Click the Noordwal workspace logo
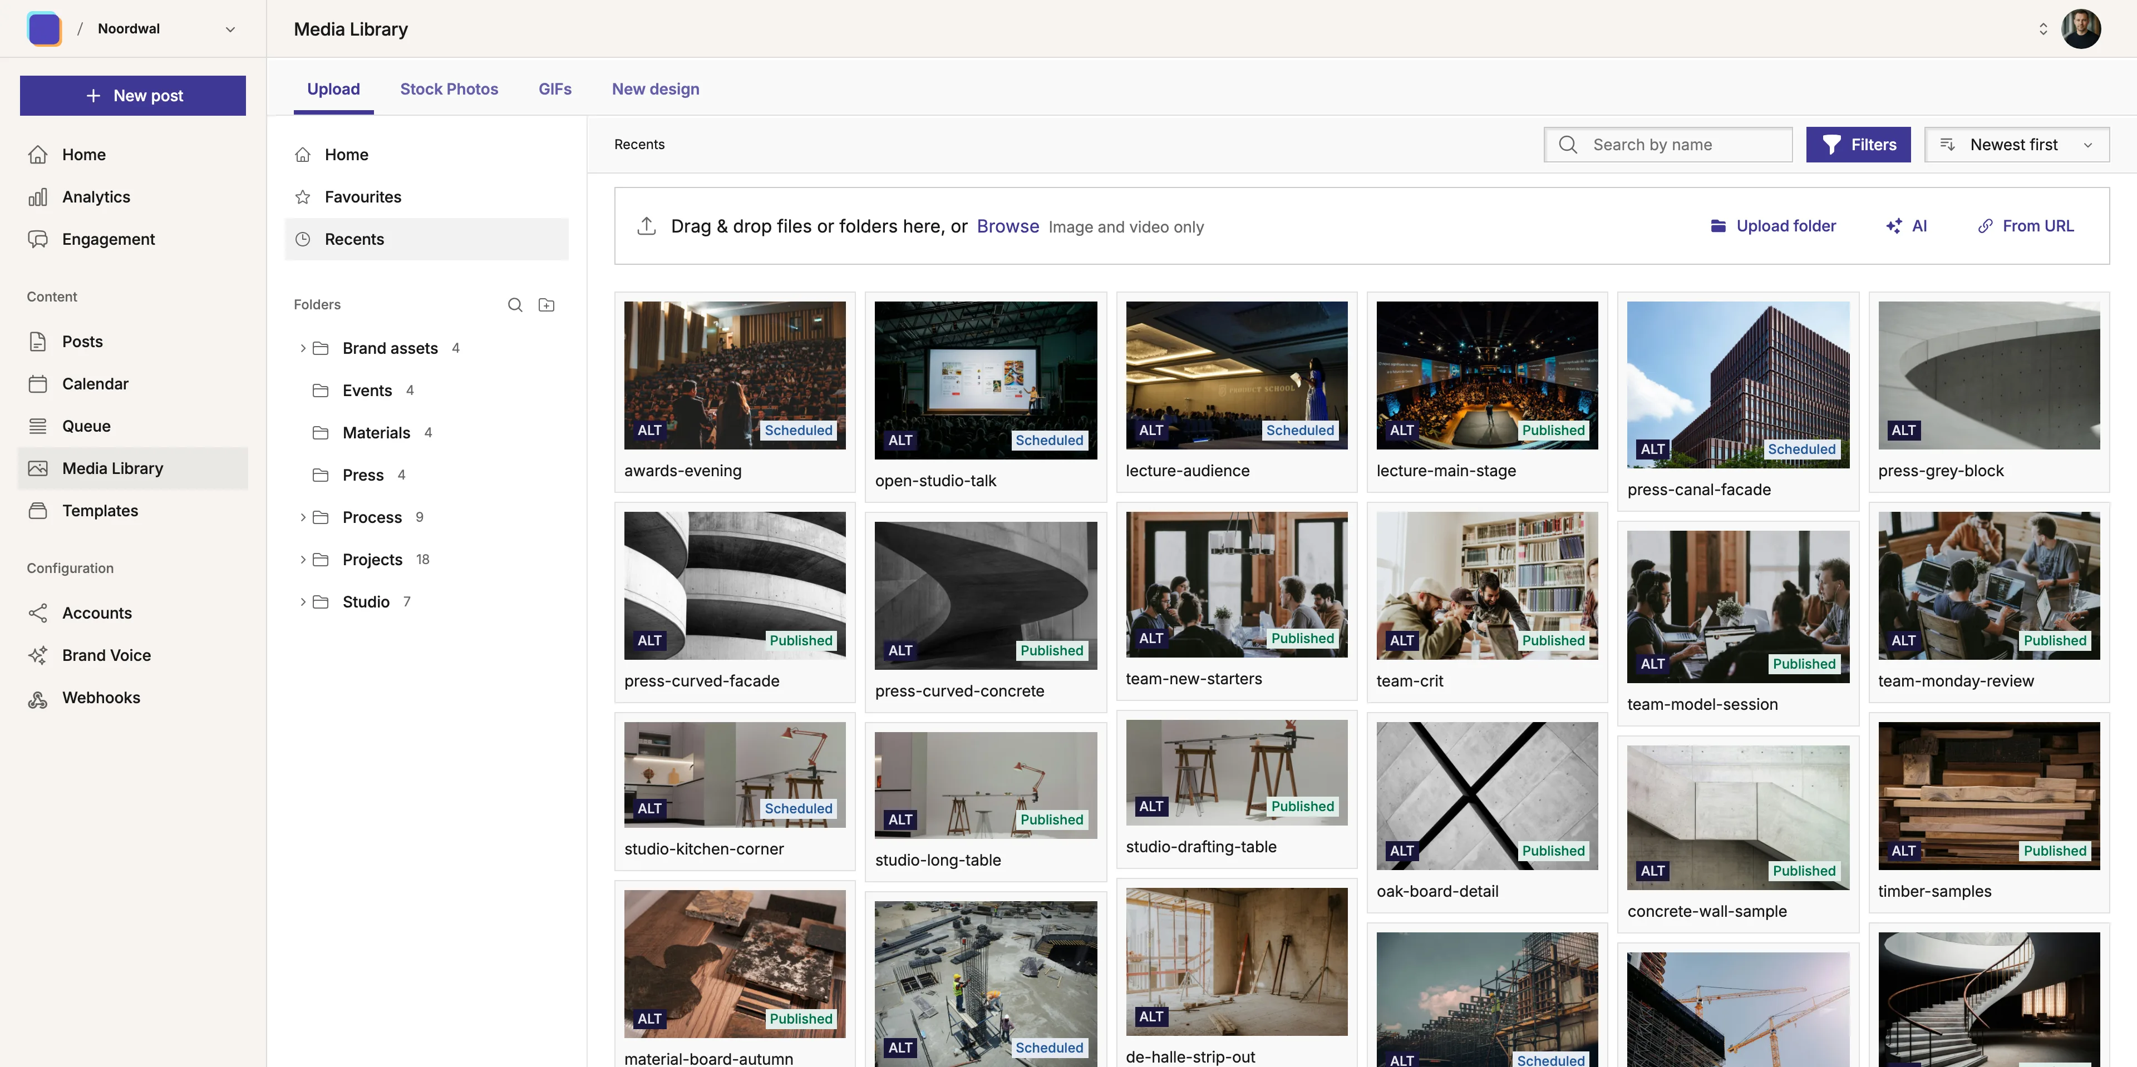 (44, 28)
